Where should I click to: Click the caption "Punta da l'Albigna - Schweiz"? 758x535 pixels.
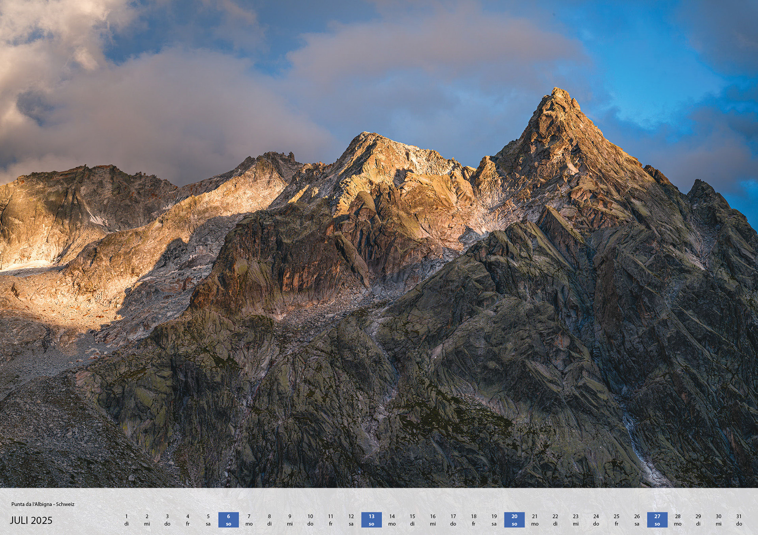[43, 504]
